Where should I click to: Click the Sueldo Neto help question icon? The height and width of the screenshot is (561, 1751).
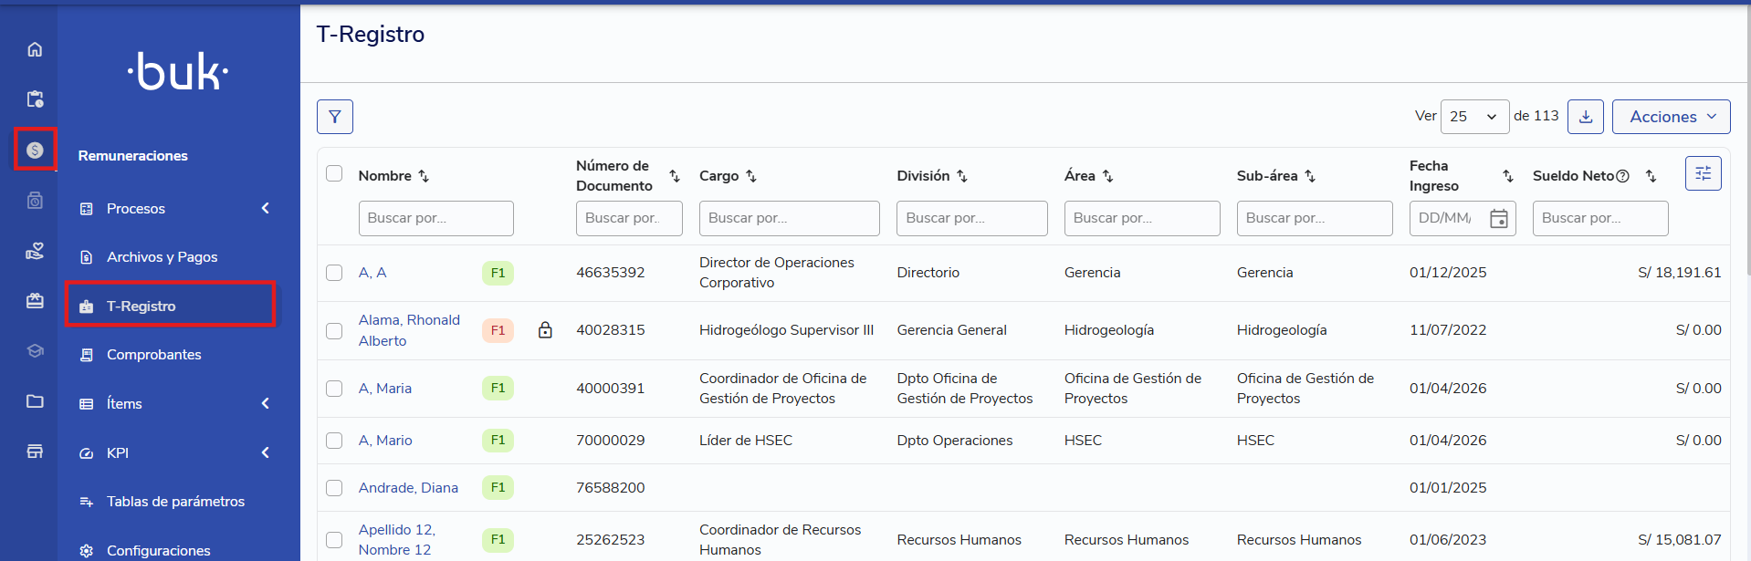point(1622,176)
